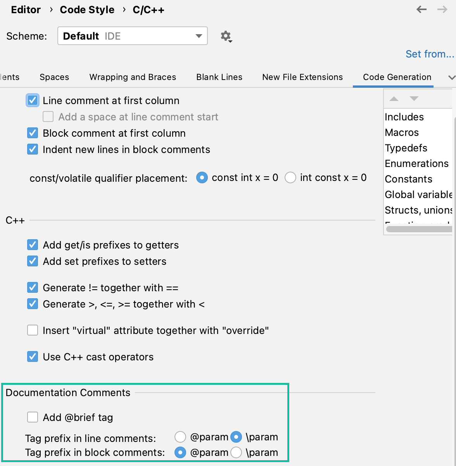Click the forward navigation arrow
This screenshot has height=466, width=456.
point(443,9)
